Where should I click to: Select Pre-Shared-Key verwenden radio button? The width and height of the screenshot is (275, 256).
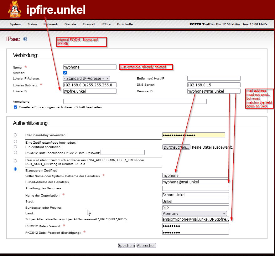pyautogui.click(x=15, y=135)
